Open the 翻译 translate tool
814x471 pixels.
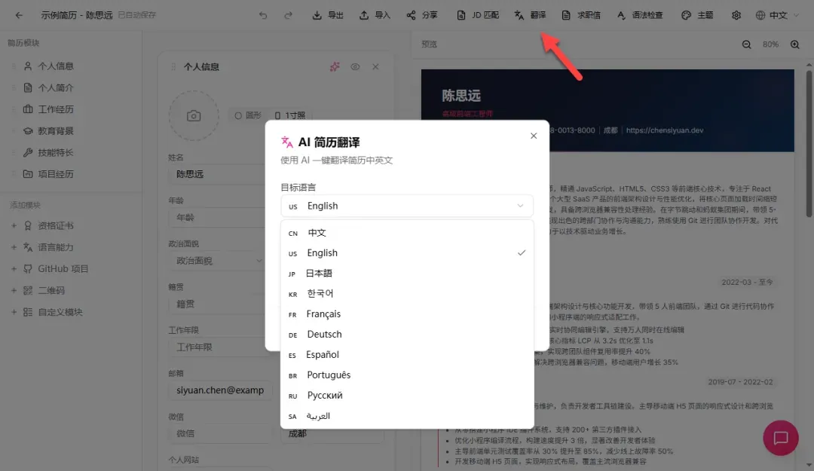click(x=530, y=15)
